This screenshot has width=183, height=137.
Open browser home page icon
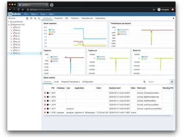pyautogui.click(x=23, y=9)
